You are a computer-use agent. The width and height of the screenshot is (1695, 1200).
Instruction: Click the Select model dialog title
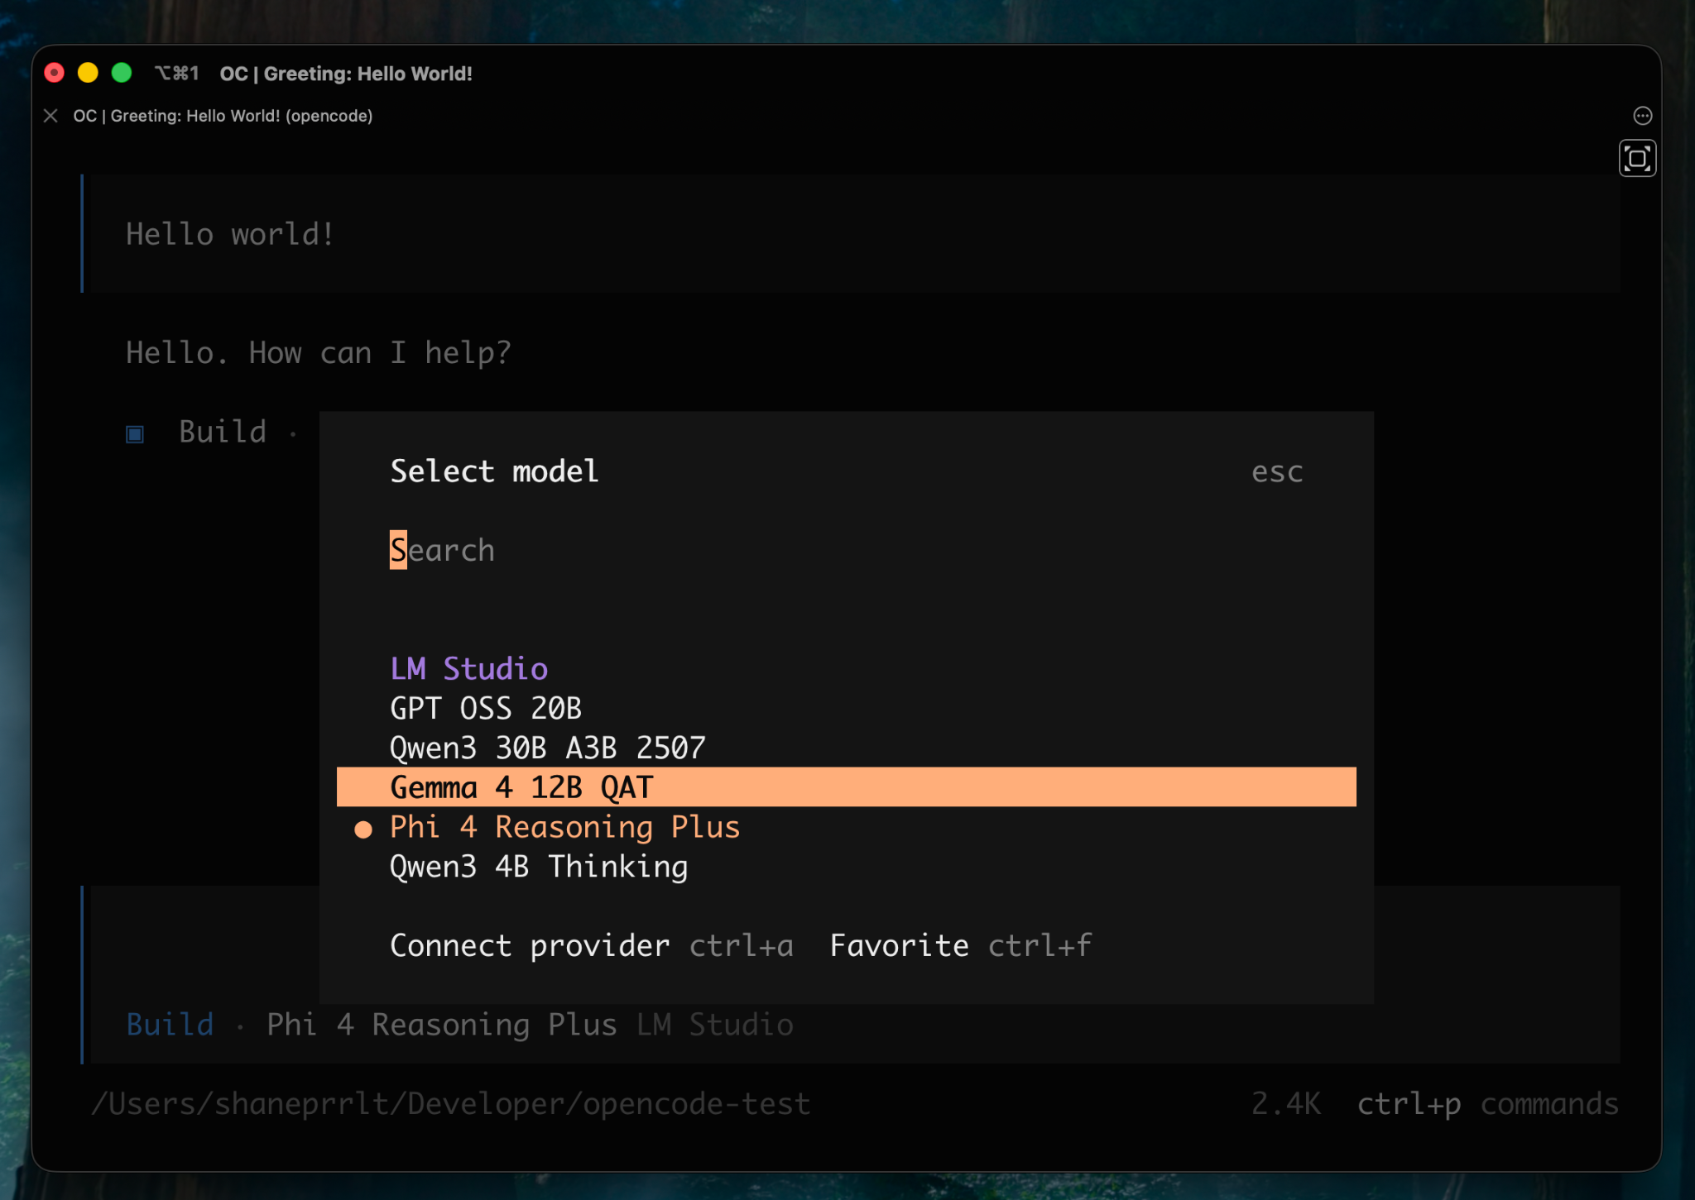tap(494, 471)
